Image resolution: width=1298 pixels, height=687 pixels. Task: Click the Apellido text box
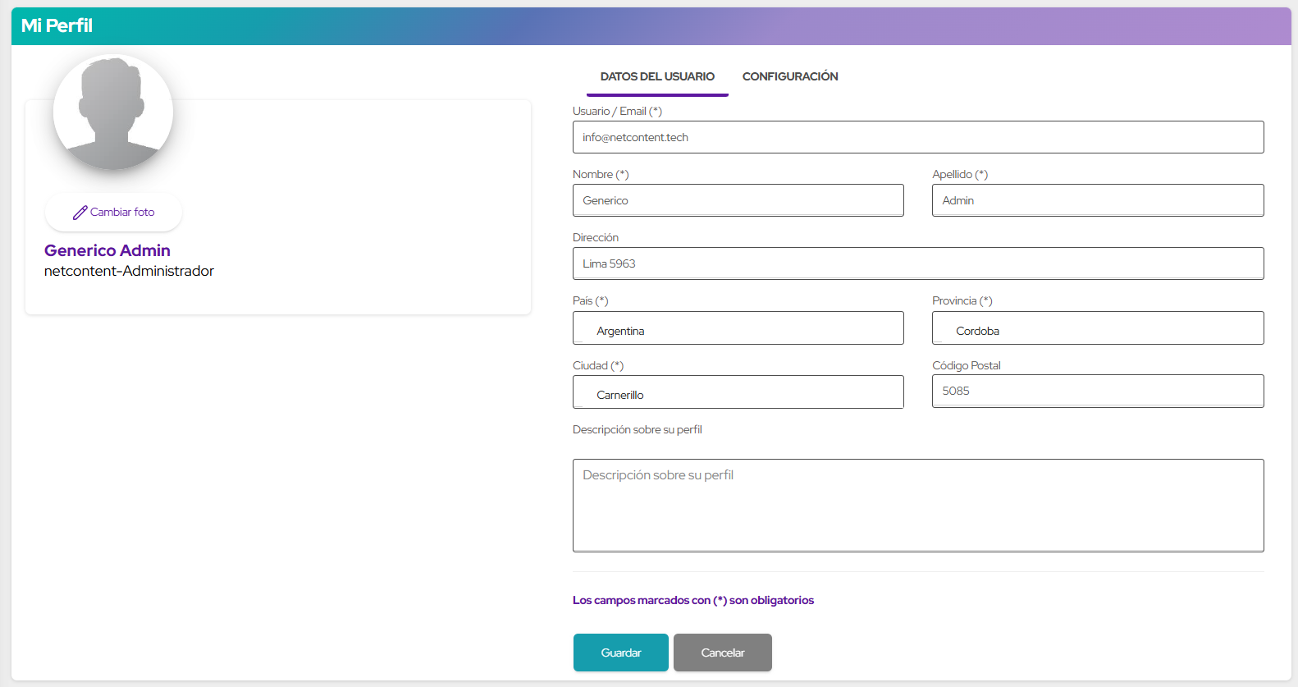[1097, 200]
